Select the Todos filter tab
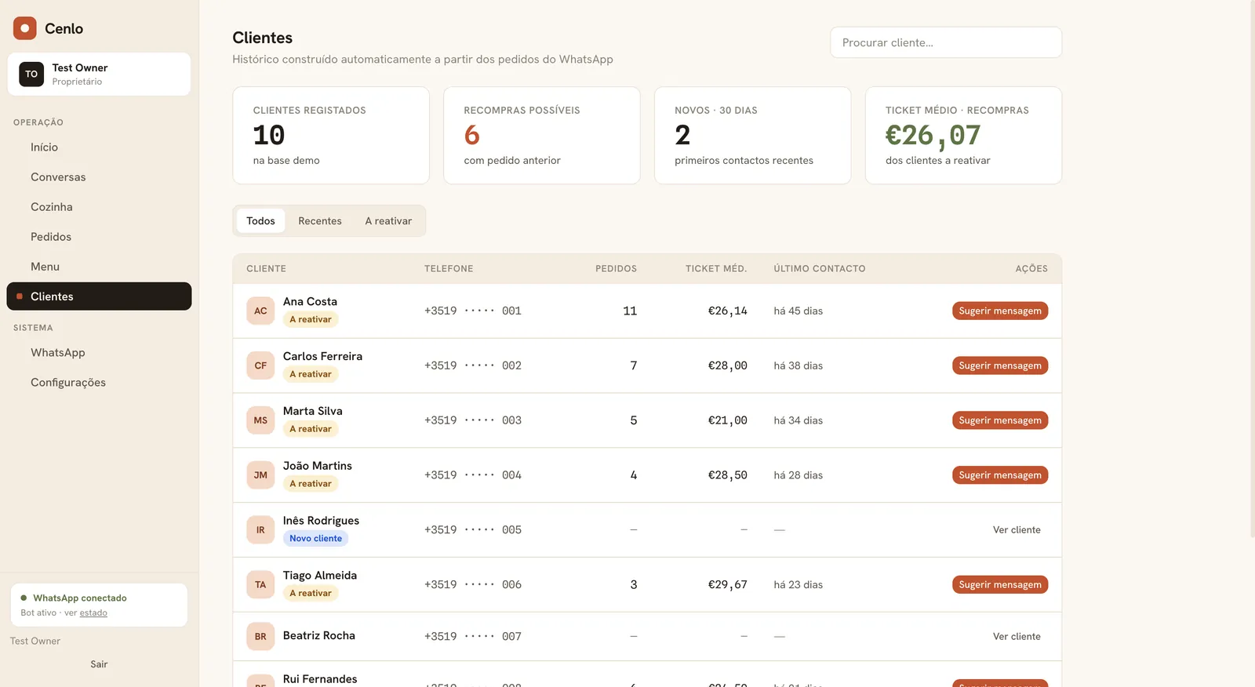 [260, 221]
